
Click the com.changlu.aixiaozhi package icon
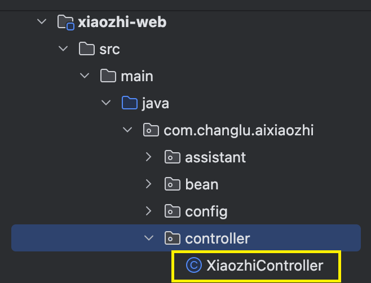pyautogui.click(x=151, y=130)
